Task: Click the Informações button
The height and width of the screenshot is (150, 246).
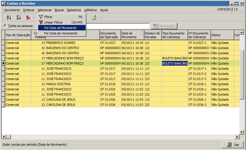Action: tap(164, 26)
